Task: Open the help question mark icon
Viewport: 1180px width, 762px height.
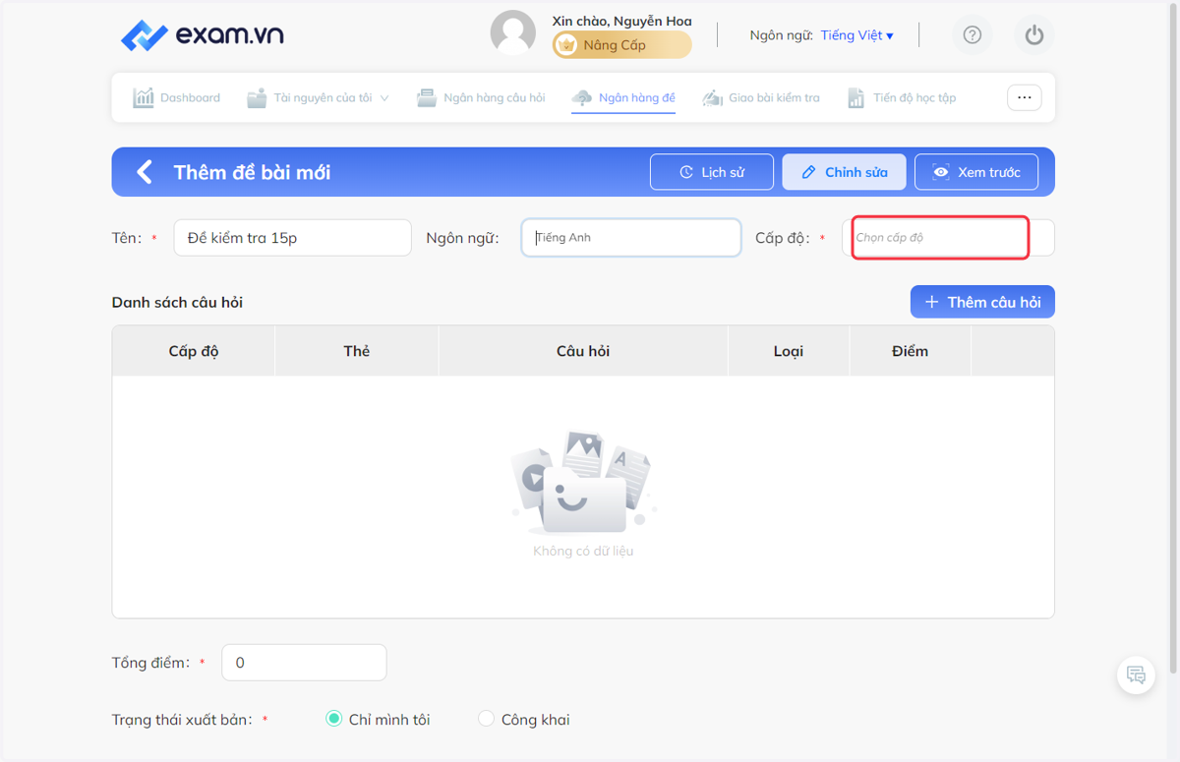Action: click(973, 35)
